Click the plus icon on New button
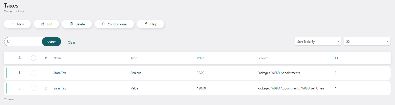This screenshot has height=105, width=395. click(13, 24)
